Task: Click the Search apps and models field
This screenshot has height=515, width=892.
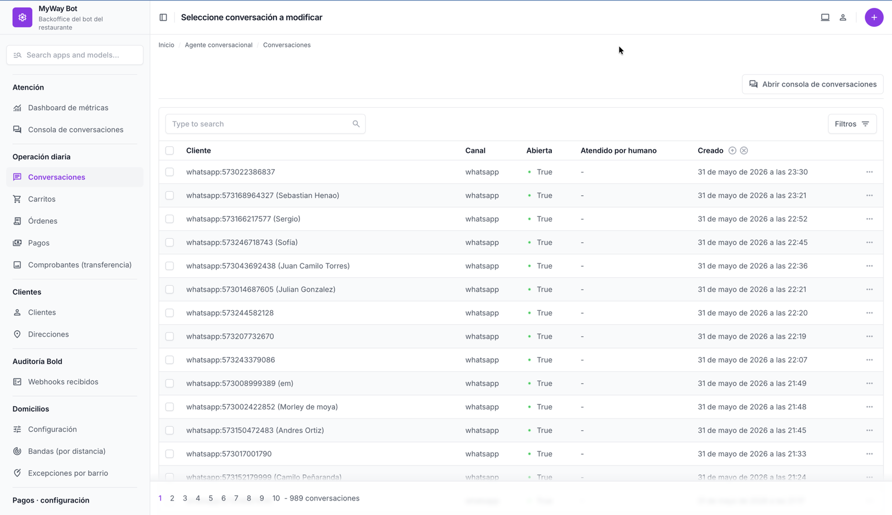Action: tap(75, 55)
